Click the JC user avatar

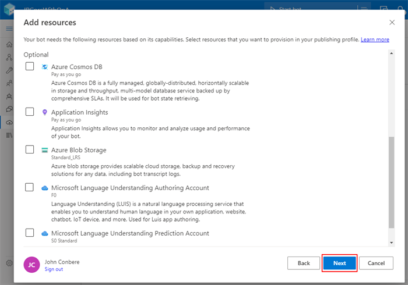(31, 265)
